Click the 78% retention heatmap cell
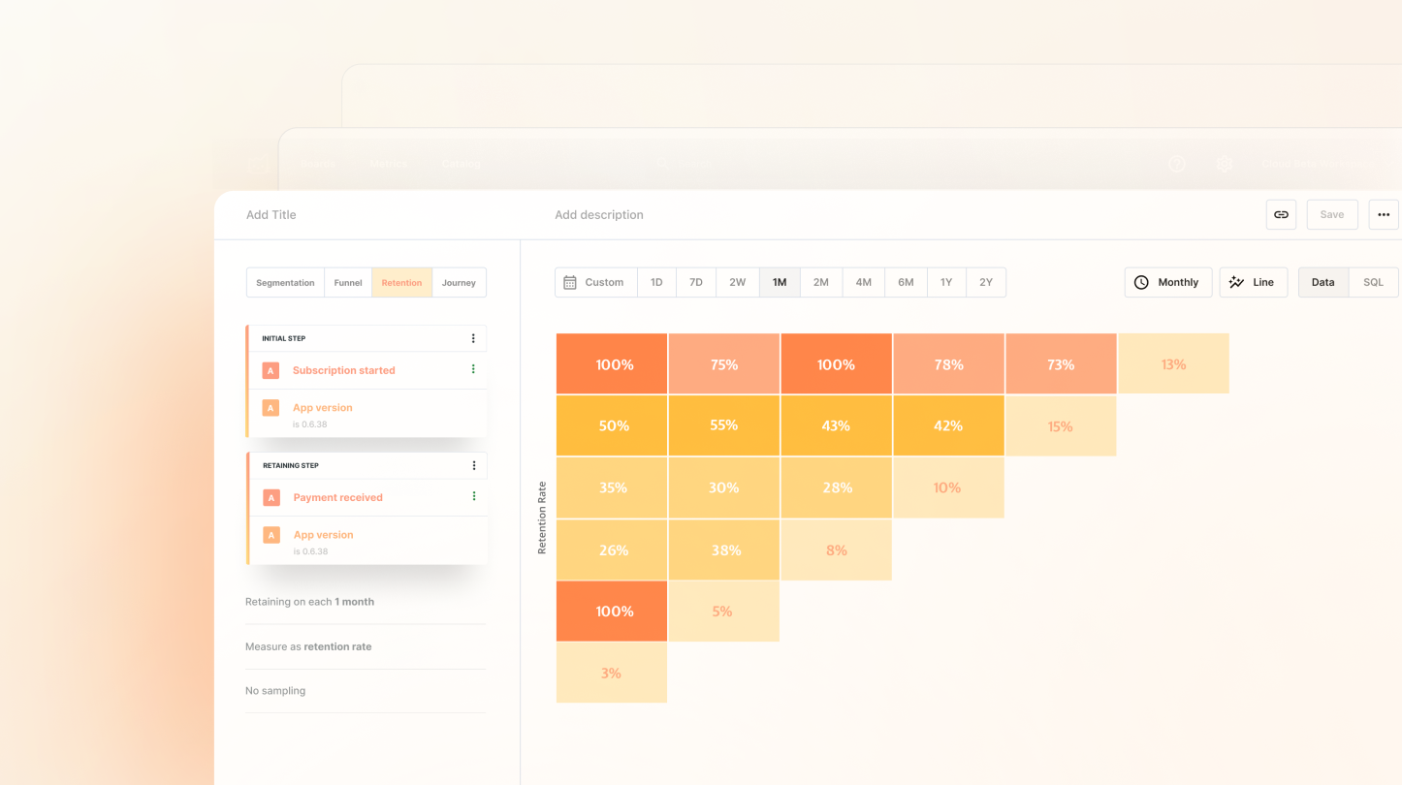 click(x=948, y=364)
